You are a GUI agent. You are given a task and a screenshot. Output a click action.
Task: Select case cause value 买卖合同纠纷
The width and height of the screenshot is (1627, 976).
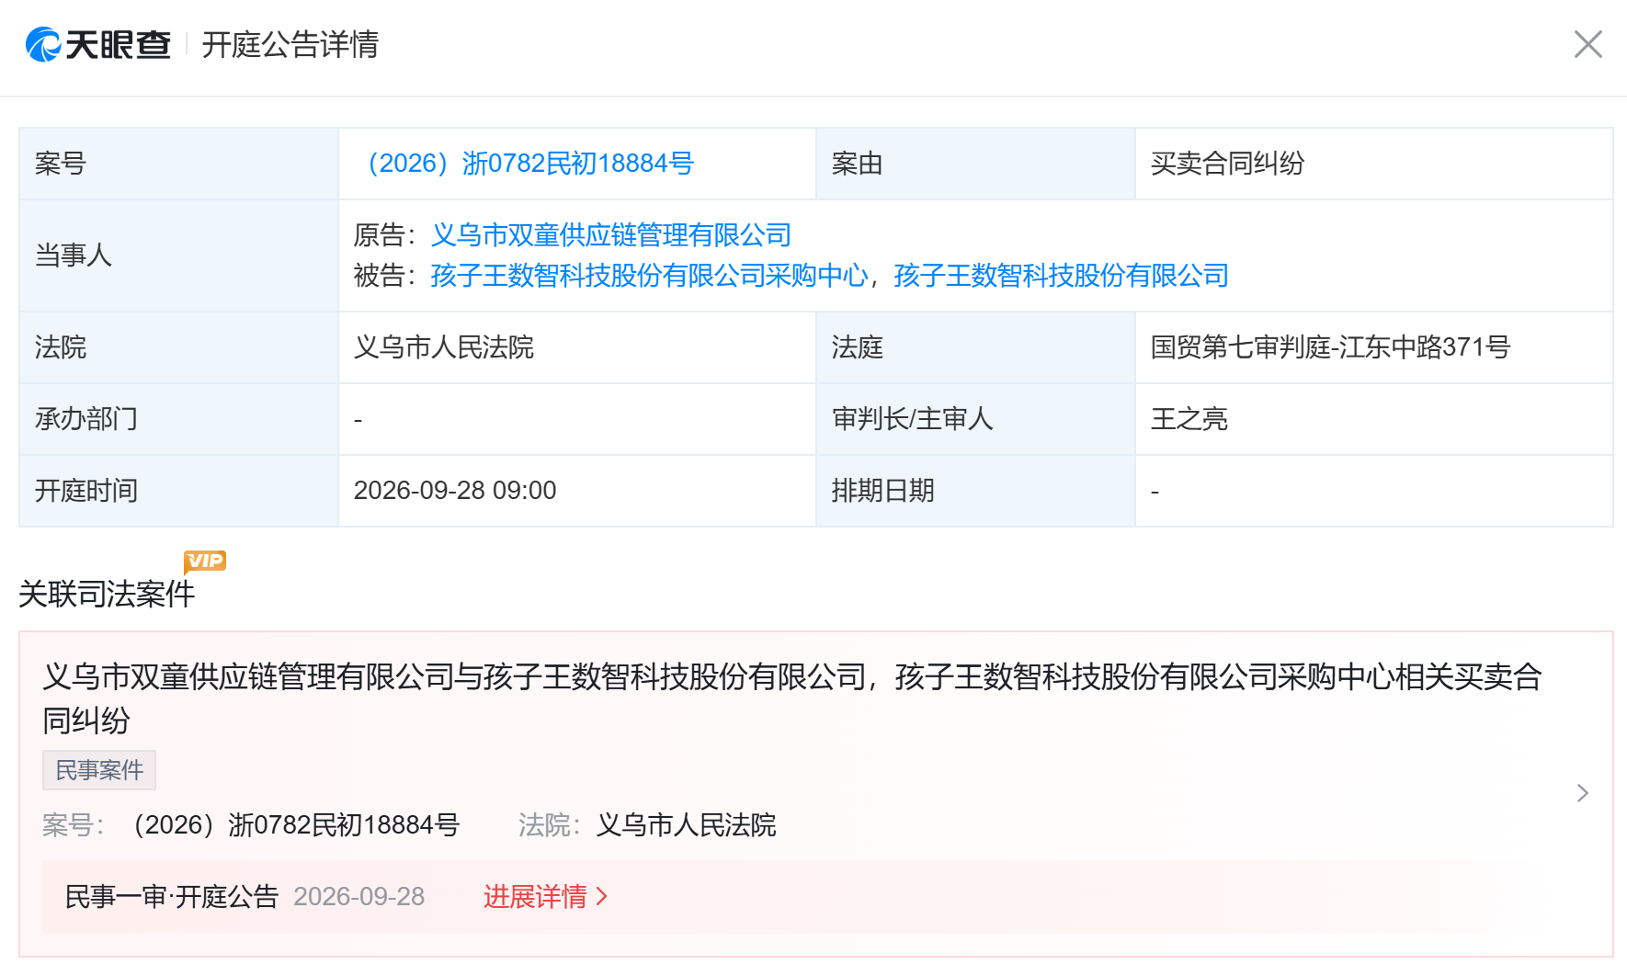coord(1227,164)
